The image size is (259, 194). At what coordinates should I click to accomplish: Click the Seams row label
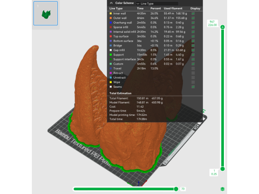coord(118,87)
